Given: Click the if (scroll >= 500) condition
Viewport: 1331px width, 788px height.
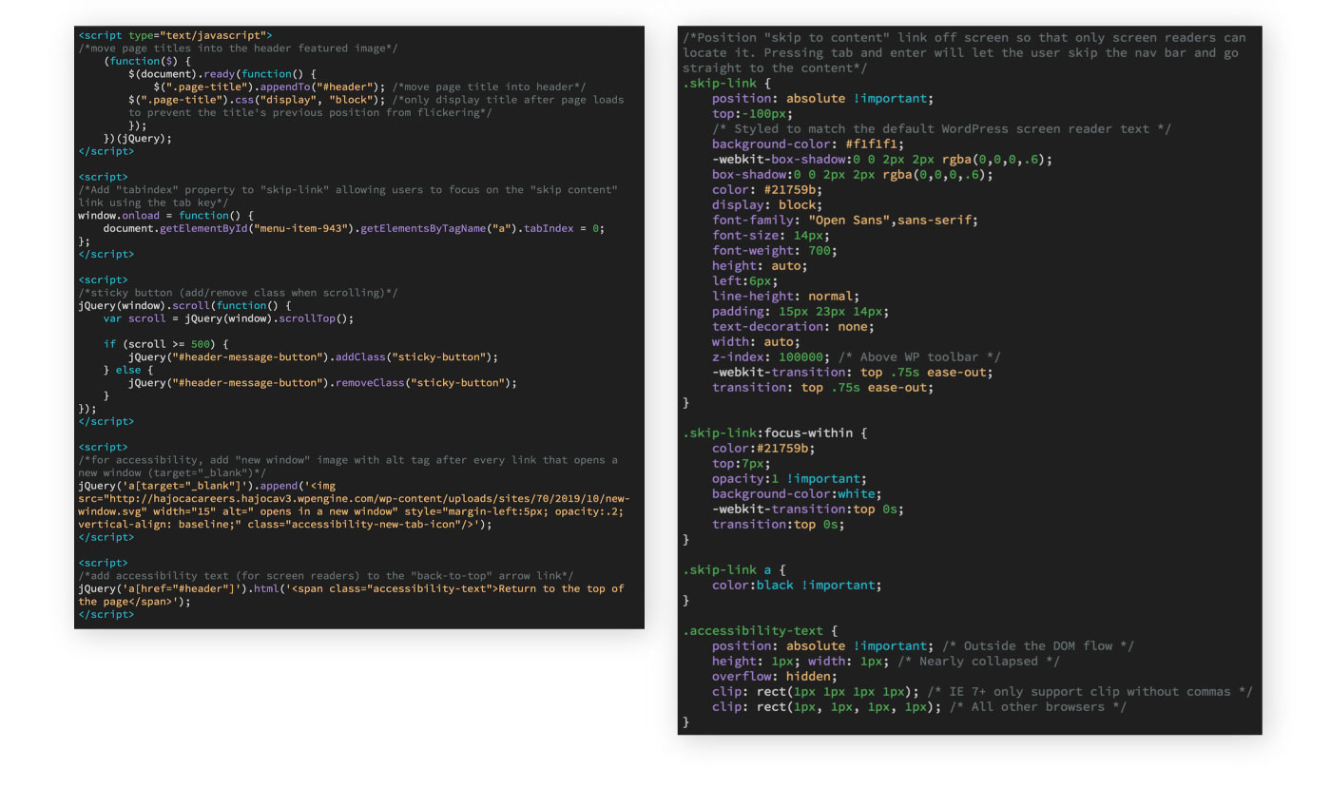Looking at the screenshot, I should [x=166, y=344].
